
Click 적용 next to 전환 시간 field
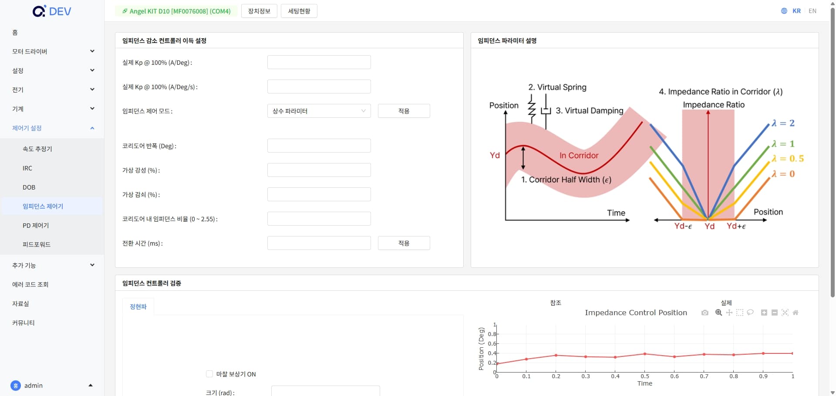[404, 243]
